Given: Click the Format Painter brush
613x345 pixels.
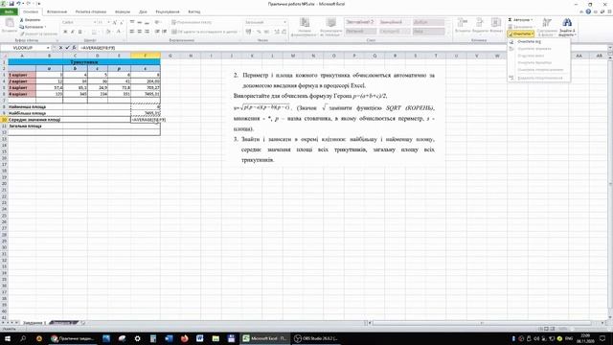Looking at the screenshot, I should pyautogui.click(x=38, y=34).
